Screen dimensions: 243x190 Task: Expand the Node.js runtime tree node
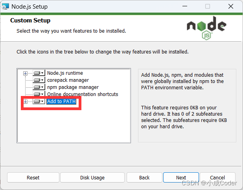point(26,73)
